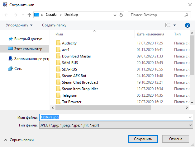Click the view mode icon

point(168,25)
